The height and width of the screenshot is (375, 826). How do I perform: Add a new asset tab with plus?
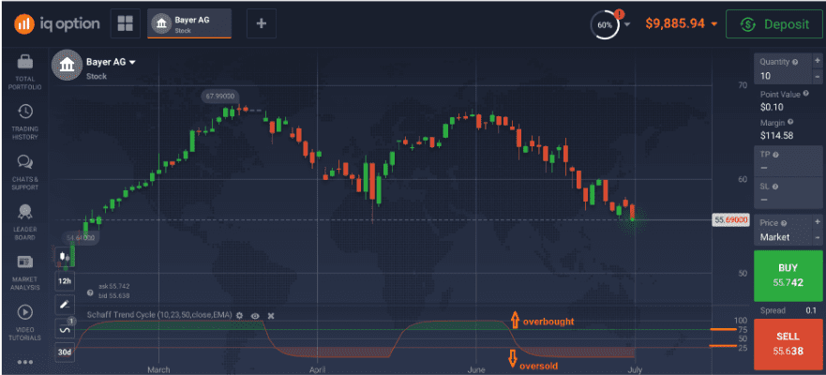click(262, 23)
